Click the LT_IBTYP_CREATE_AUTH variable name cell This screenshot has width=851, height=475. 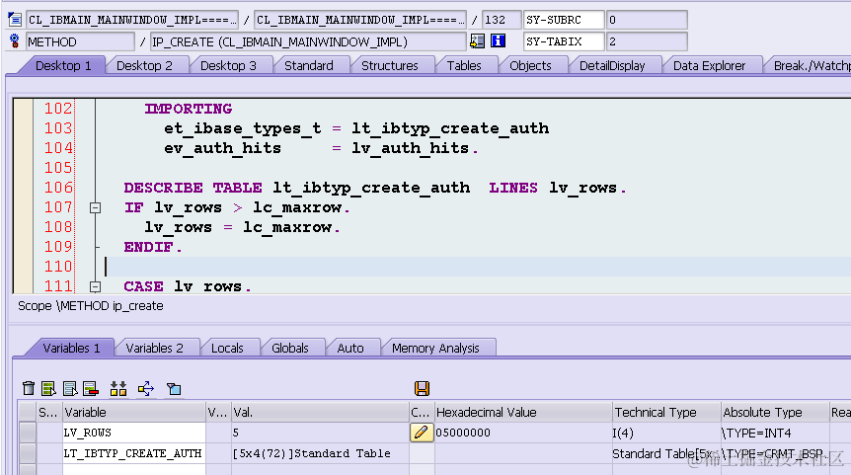pyautogui.click(x=134, y=453)
